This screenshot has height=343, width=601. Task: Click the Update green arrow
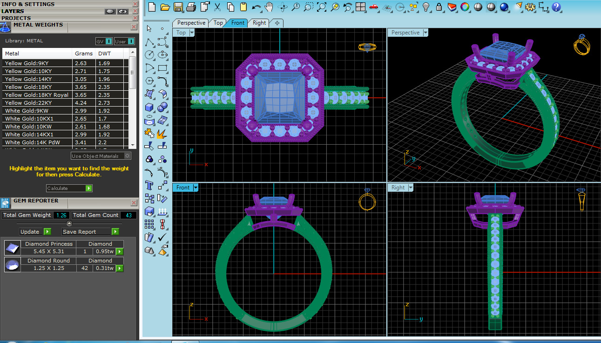click(x=47, y=232)
